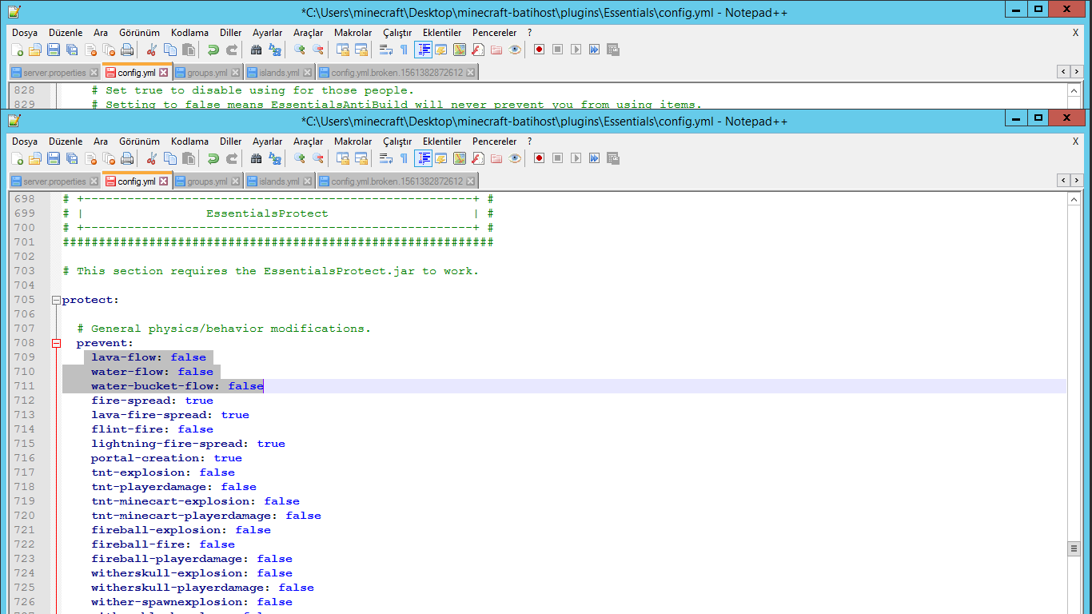Click Save All icon in front window
The image size is (1092, 614).
72,158
